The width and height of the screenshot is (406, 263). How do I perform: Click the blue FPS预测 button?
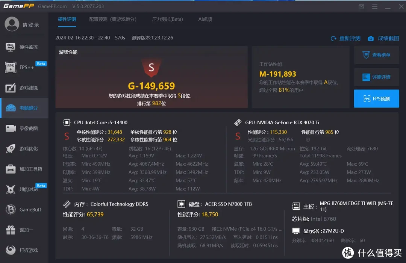(x=376, y=98)
